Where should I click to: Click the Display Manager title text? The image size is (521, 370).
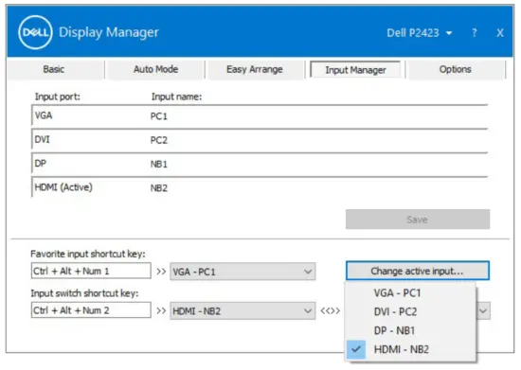tap(109, 32)
